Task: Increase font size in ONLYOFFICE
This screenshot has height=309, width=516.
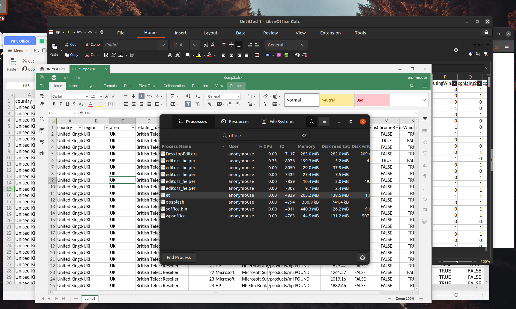Action: [107, 96]
